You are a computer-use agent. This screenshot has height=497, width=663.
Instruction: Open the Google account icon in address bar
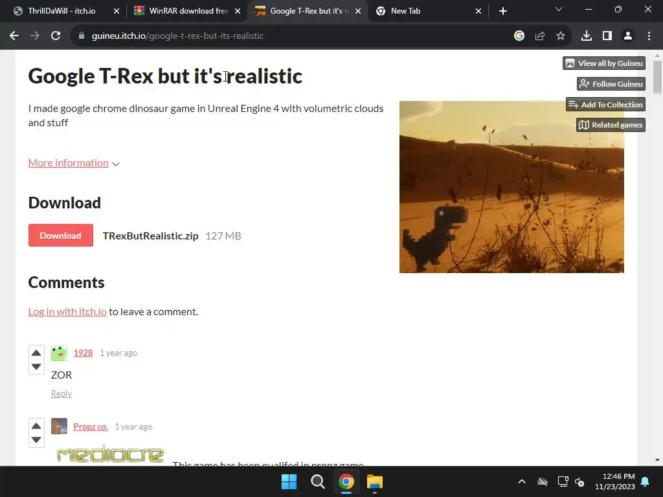[x=519, y=36]
